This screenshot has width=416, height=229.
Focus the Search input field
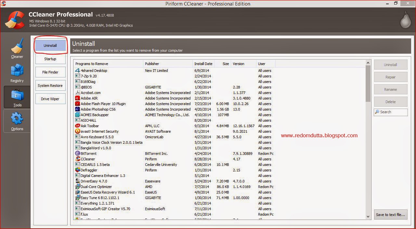[x=391, y=112]
